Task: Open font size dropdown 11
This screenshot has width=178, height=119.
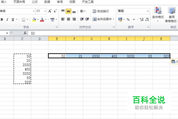Action: click(x=45, y=11)
